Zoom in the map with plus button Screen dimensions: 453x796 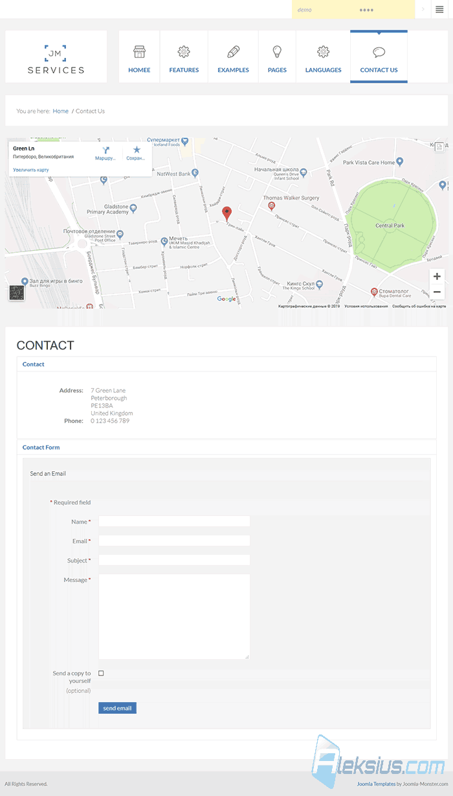click(x=437, y=277)
